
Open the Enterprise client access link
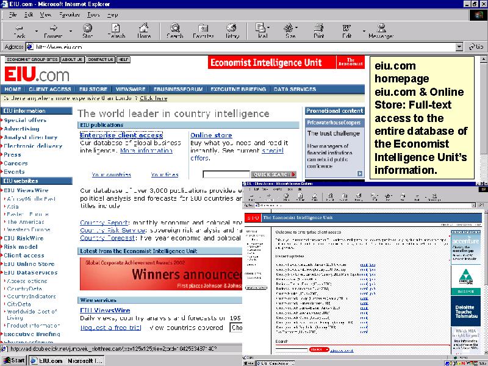click(121, 135)
